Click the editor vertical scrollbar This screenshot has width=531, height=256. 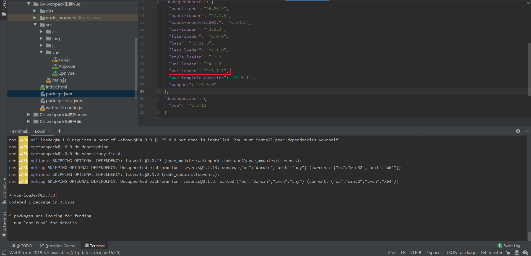click(x=529, y=69)
